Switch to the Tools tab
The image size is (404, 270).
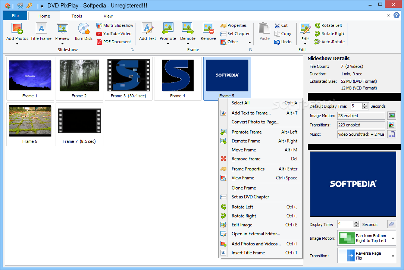tap(77, 16)
